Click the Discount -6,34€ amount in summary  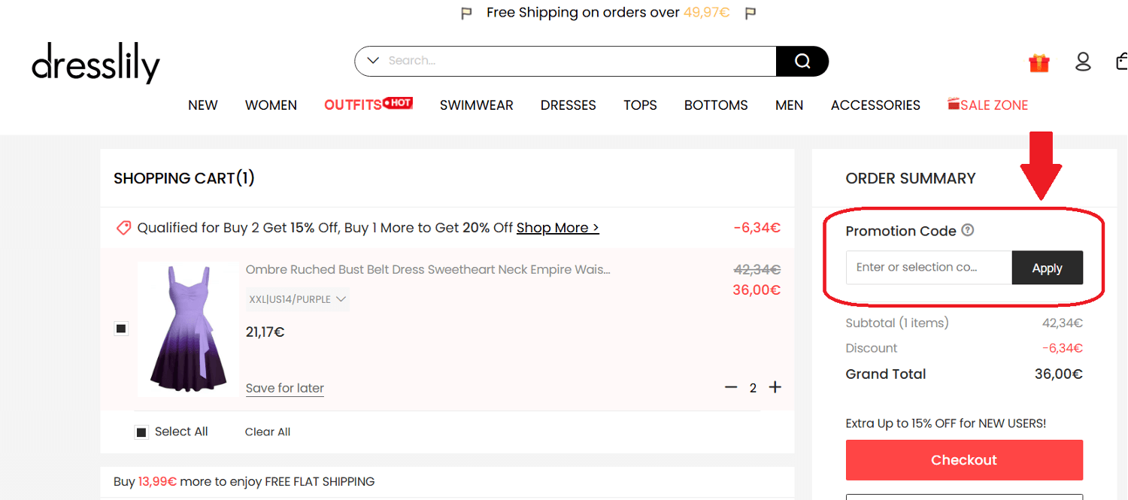tap(1062, 348)
